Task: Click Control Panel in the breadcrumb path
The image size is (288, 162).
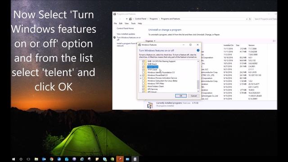Action: [x=140, y=19]
